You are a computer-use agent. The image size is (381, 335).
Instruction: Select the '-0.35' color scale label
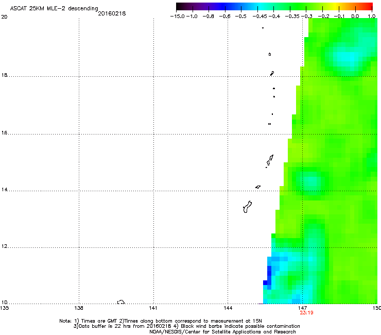click(x=292, y=16)
